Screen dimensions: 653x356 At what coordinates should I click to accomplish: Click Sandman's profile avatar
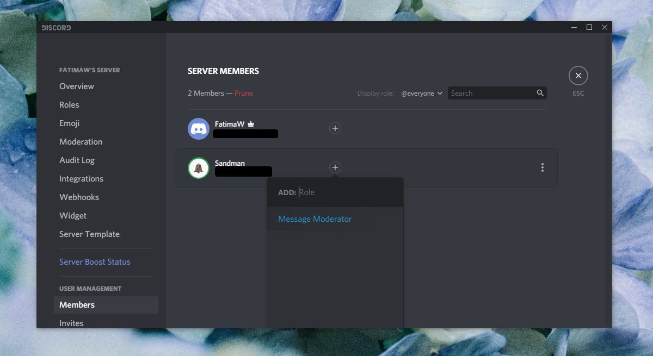(x=198, y=167)
